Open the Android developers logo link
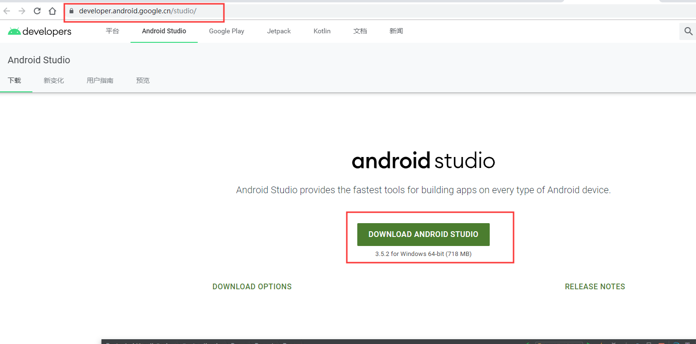The image size is (696, 344). pos(40,31)
